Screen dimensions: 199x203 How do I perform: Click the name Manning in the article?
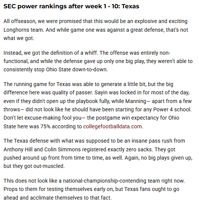tap(136, 101)
